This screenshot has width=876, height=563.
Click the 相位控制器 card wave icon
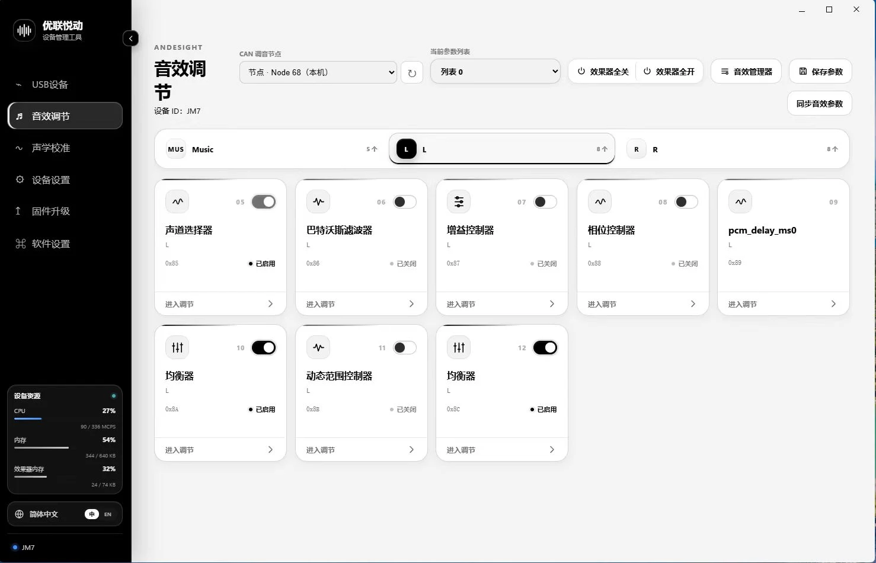(600, 201)
